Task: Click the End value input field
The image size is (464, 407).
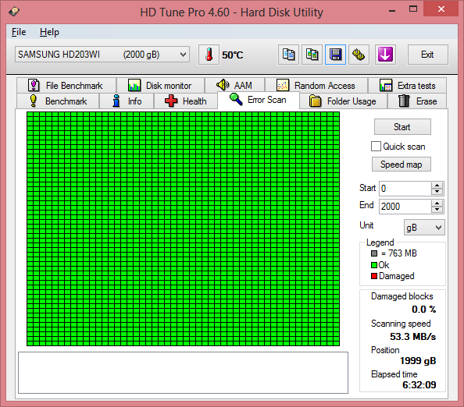Action: [405, 206]
